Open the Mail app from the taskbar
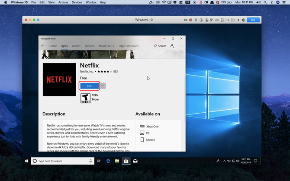Viewport: 290px width, 181px height. [135, 161]
